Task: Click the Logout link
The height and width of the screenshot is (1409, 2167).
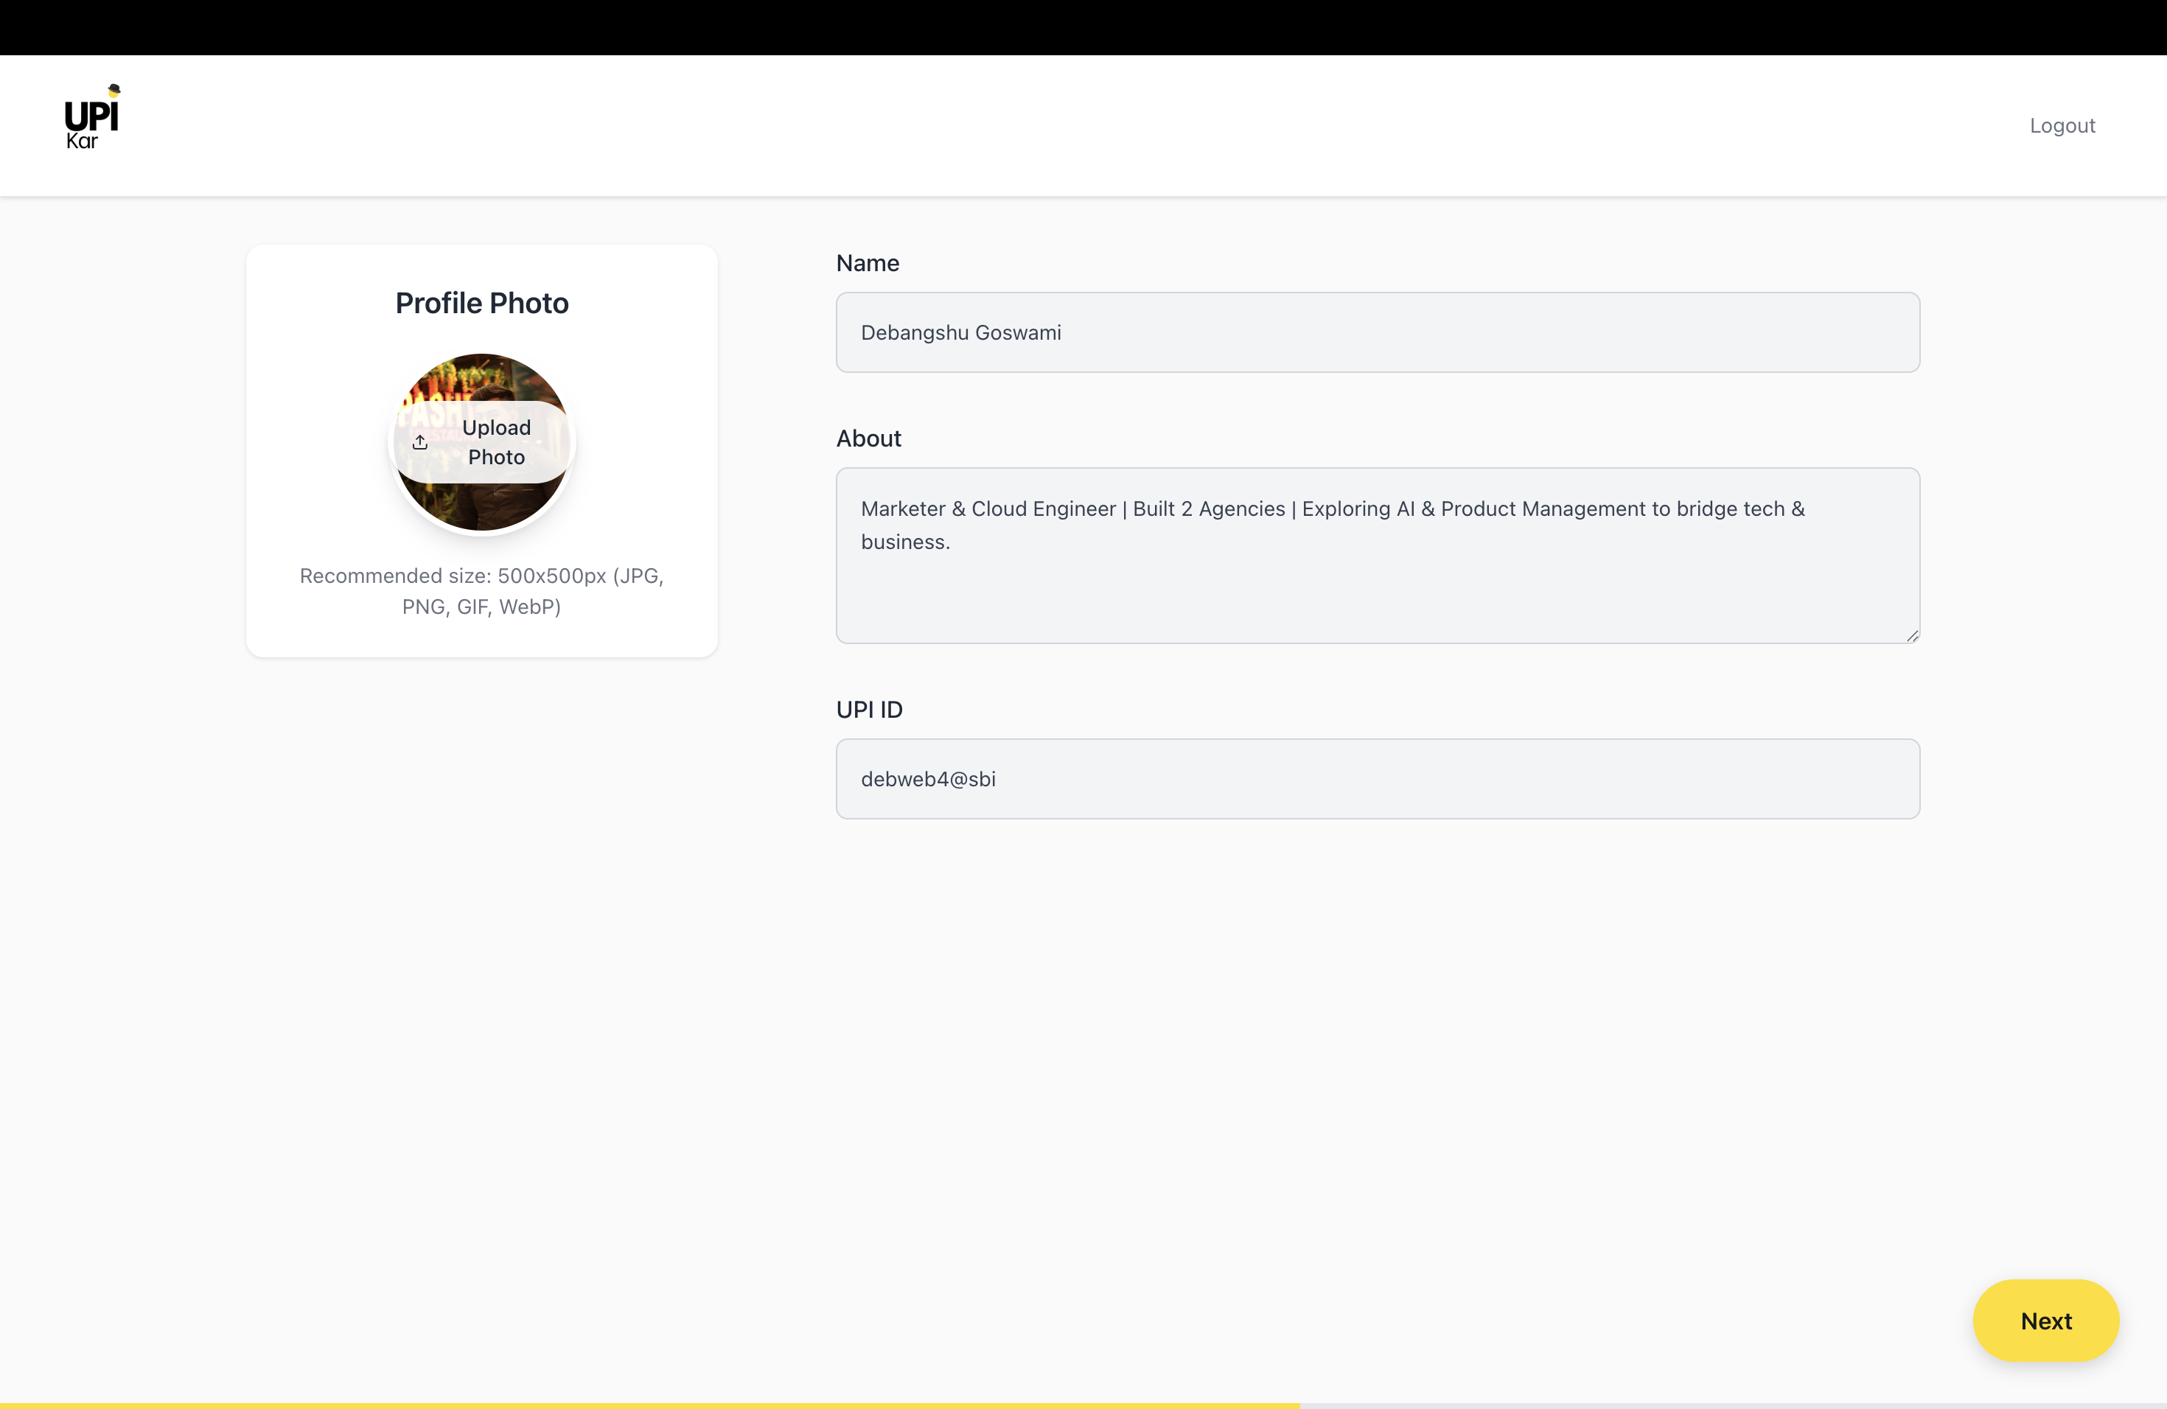Action: point(2062,125)
